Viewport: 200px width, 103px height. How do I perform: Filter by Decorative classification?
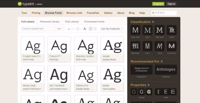pos(172,46)
